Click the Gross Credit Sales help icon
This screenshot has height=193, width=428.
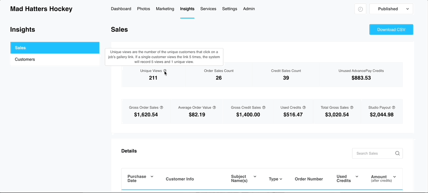pyautogui.click(x=264, y=108)
